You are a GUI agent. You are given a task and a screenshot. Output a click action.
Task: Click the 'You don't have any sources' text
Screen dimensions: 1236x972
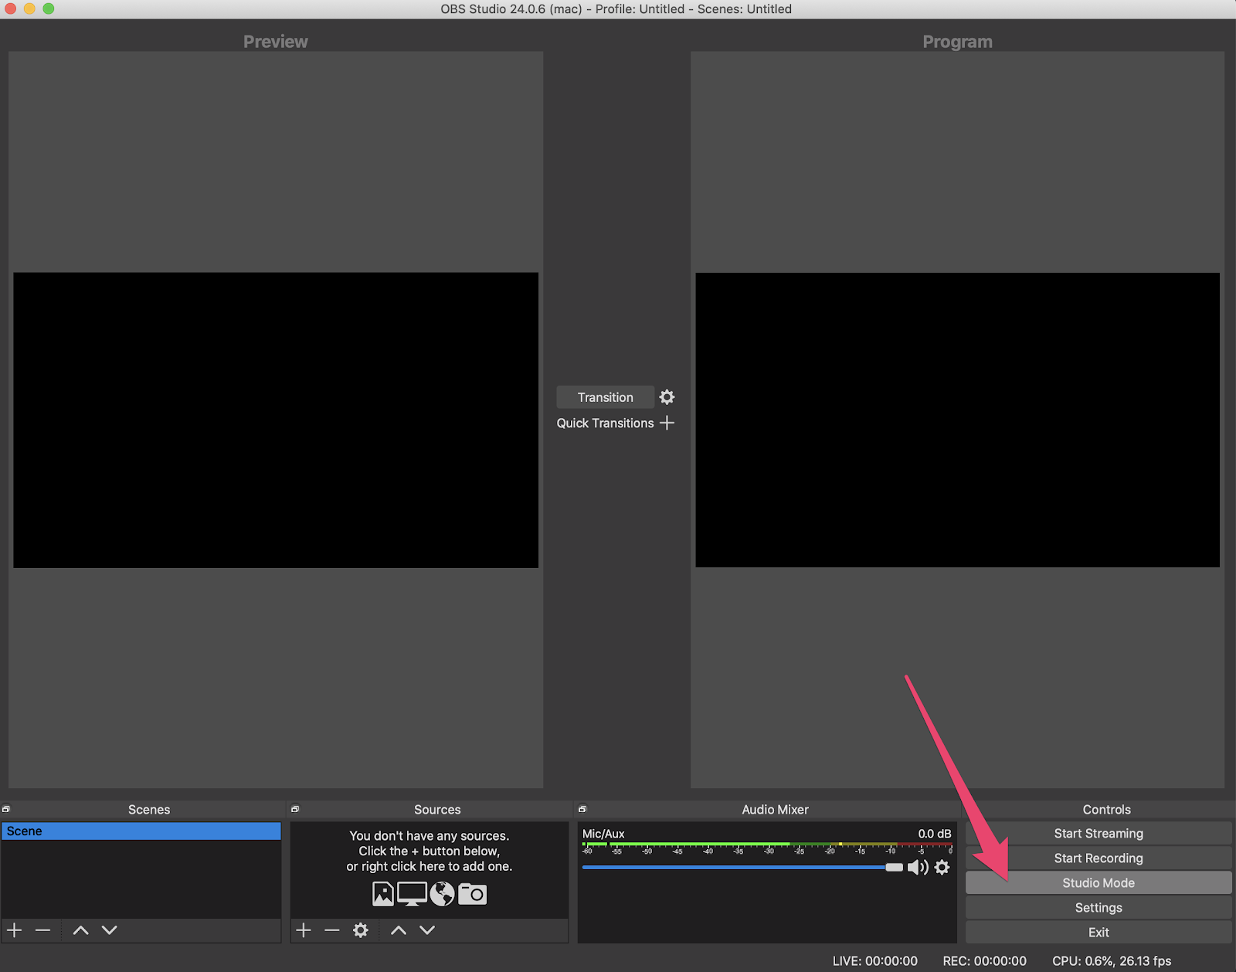tap(430, 836)
